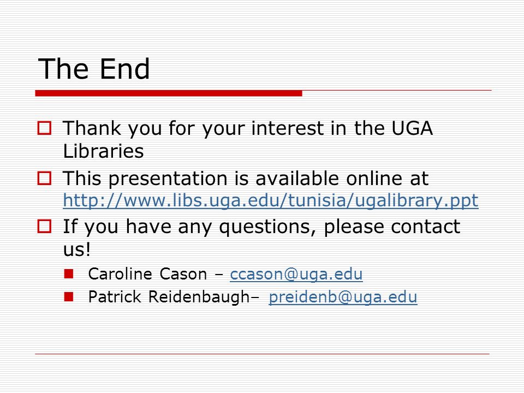Select the name "Patrick Reidenbaugh"
The width and height of the screenshot is (524, 393).
(169, 297)
